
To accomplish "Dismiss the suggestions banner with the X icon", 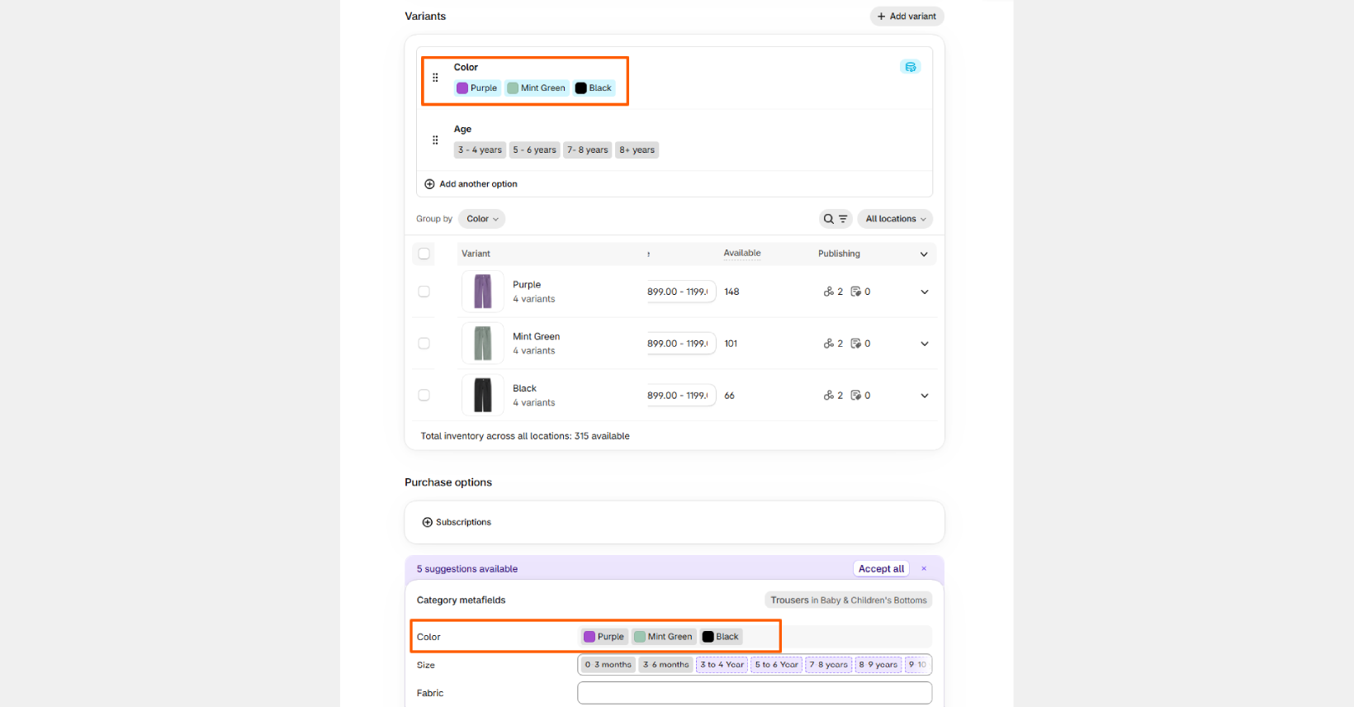I will pos(924,568).
